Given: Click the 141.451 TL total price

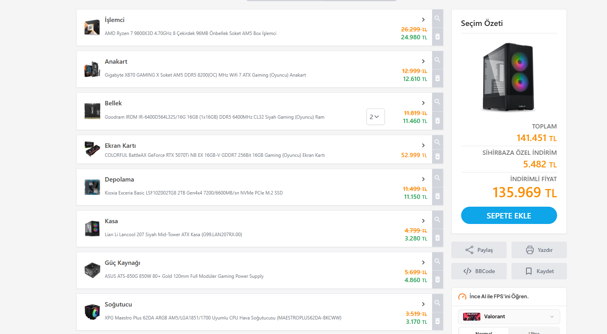Looking at the screenshot, I should pyautogui.click(x=537, y=138).
